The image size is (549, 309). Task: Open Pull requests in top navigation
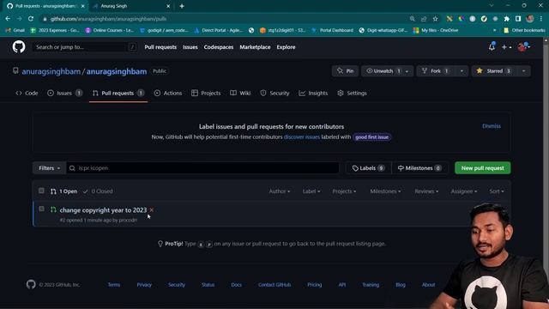160,47
